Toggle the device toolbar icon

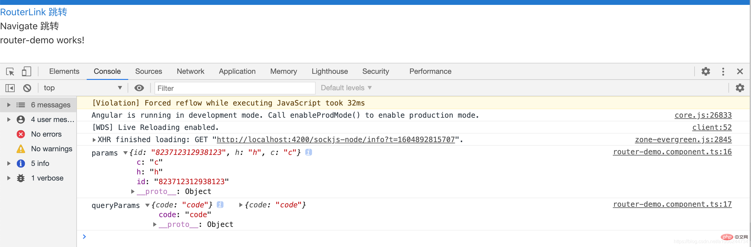click(x=26, y=72)
